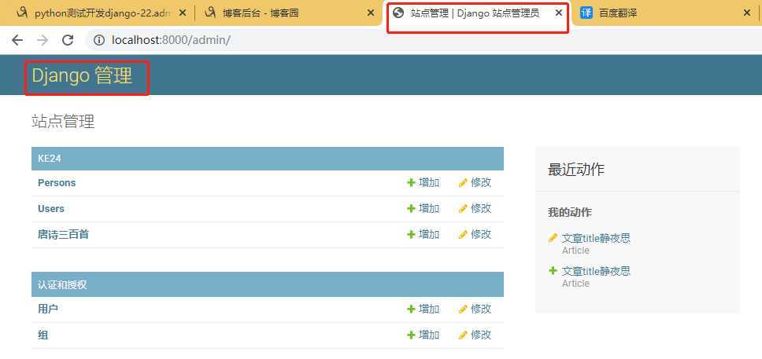Click green plus icon in 组 row

click(411, 335)
